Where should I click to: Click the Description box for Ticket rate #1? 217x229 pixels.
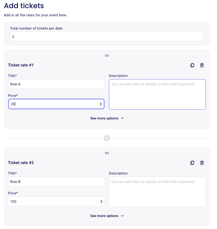pyautogui.click(x=157, y=94)
